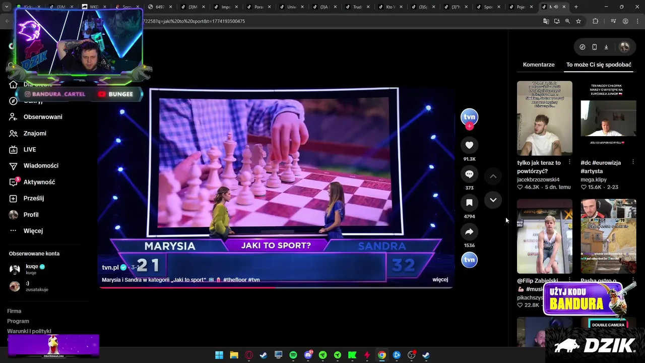Switch to the Komentarze tab
The height and width of the screenshot is (363, 645).
(x=539, y=65)
